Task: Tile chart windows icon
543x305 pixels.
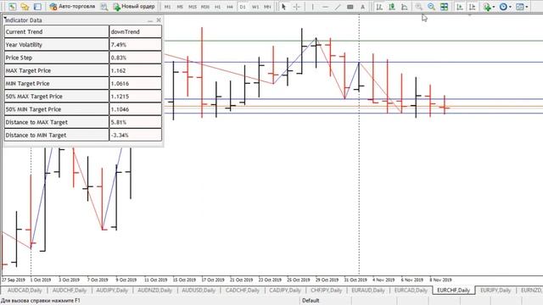Action: pyautogui.click(x=444, y=7)
